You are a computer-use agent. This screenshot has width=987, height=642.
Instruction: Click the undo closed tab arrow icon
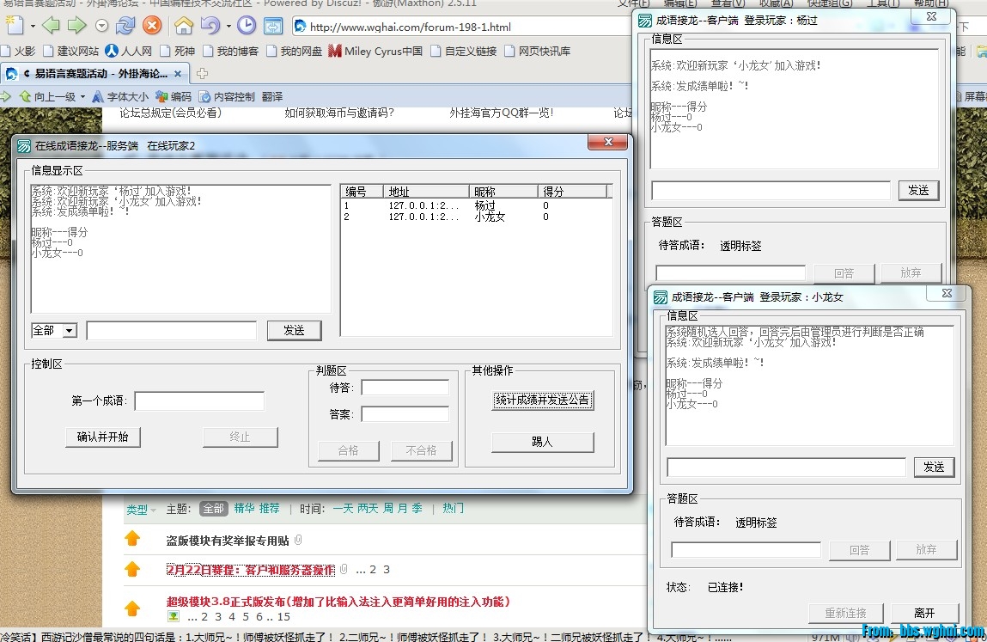coord(210,25)
